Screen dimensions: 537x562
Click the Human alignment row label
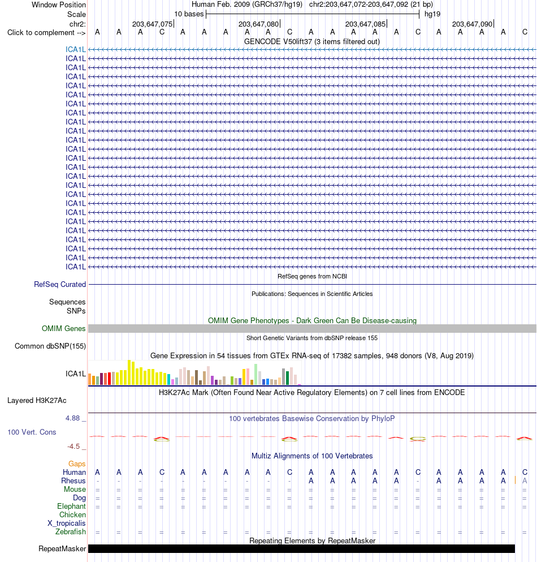(x=74, y=472)
